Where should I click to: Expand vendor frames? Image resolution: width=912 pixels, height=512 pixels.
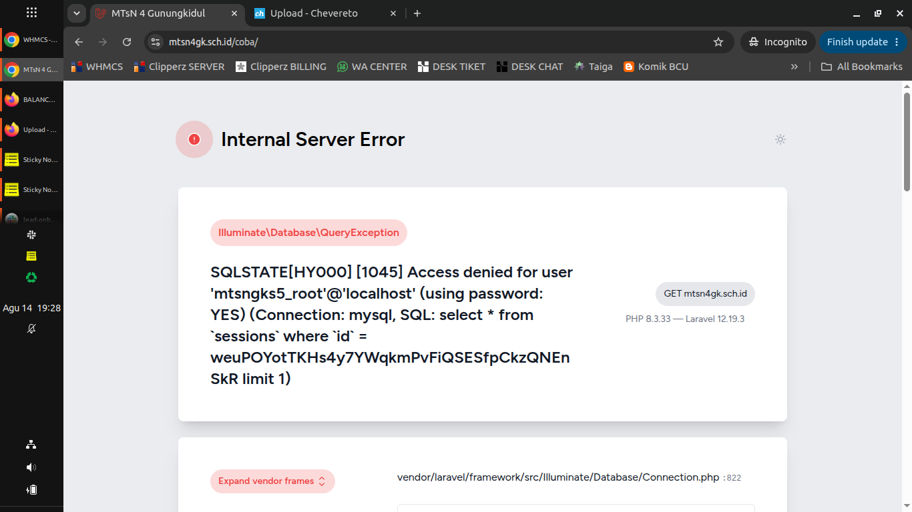[x=272, y=481]
